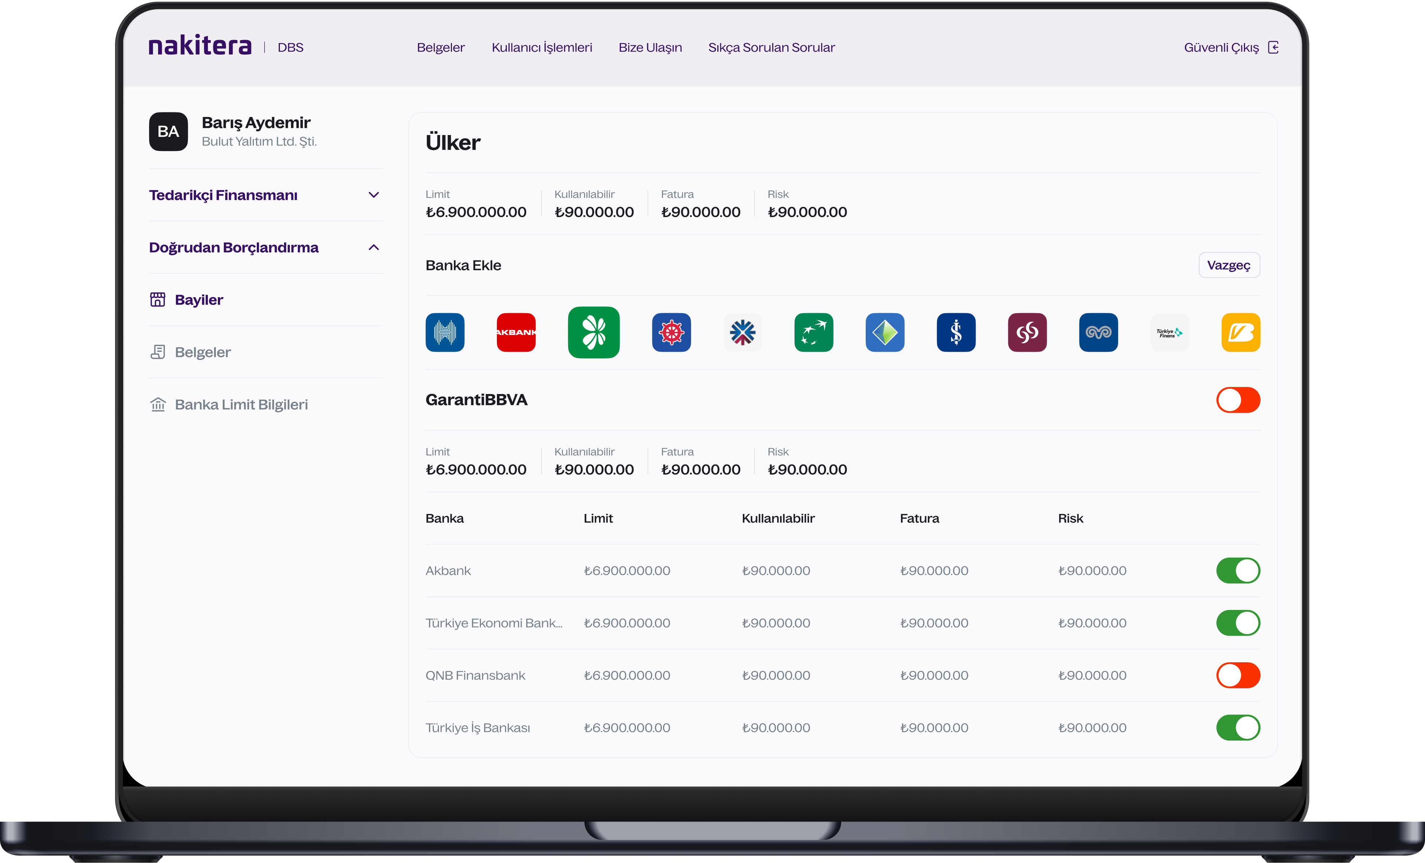Enable the QNB Finansbank toggle

(x=1238, y=675)
